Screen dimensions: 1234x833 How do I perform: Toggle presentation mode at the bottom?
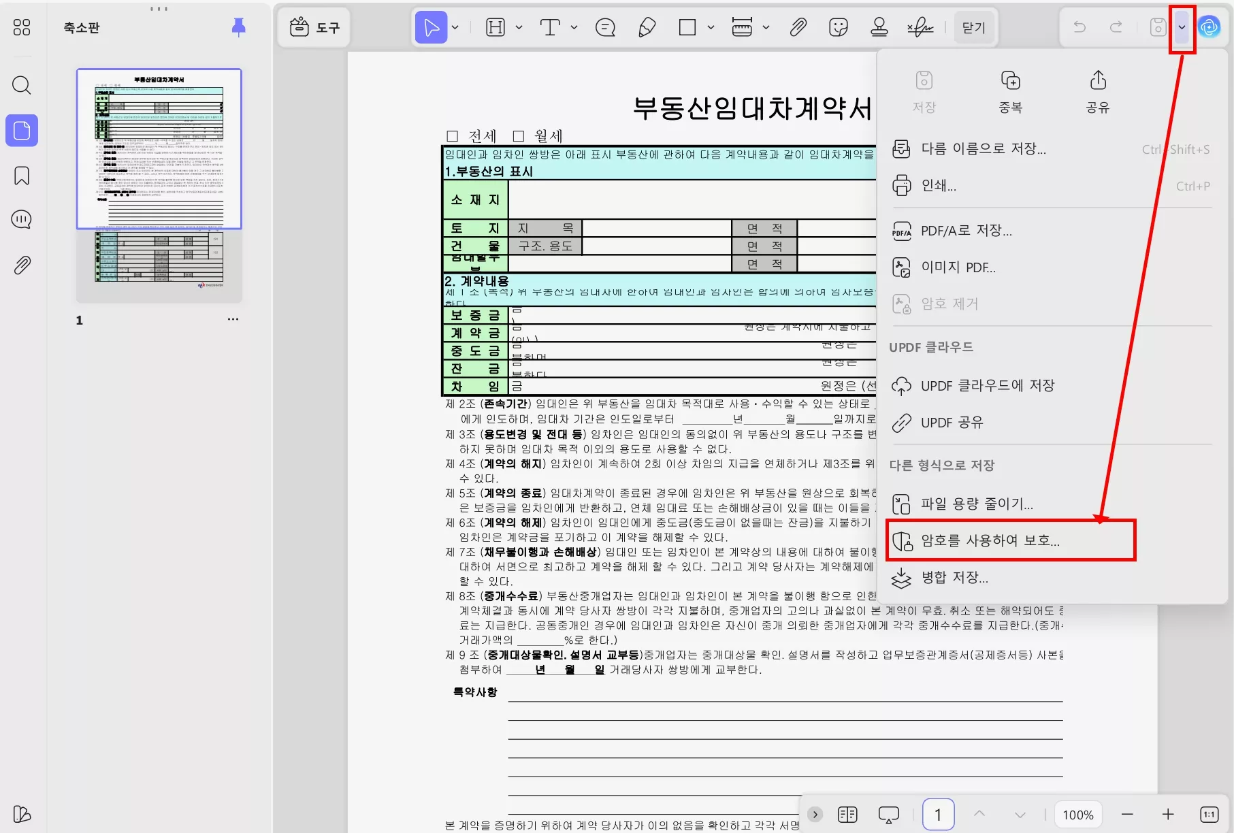point(888,814)
